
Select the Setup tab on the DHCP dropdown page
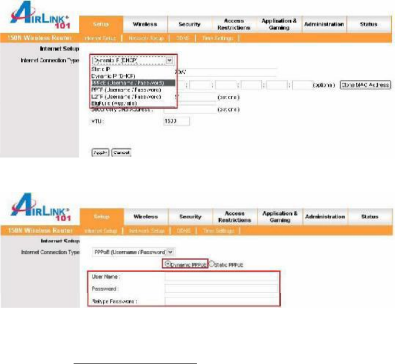[x=101, y=24]
